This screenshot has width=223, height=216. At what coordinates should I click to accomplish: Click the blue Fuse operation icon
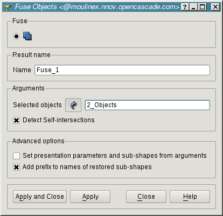27,36
